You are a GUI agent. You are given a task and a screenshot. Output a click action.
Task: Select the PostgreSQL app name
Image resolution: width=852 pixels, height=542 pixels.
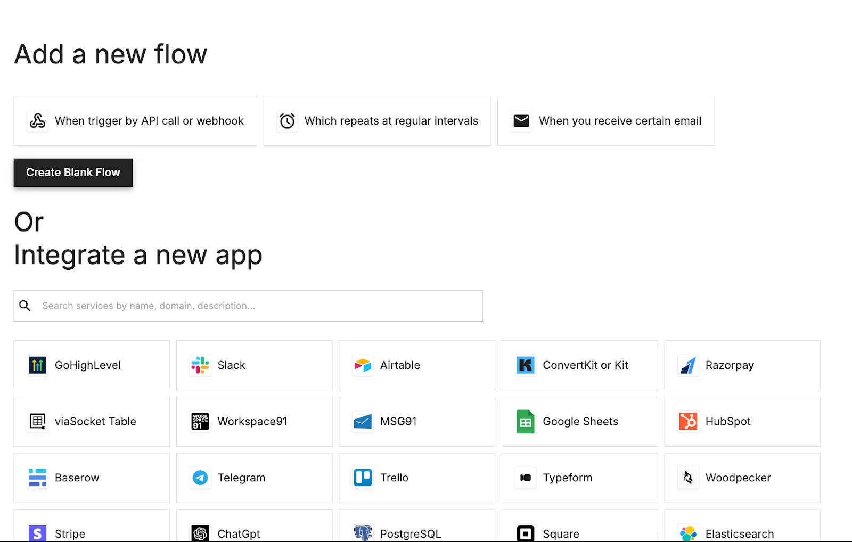point(411,534)
